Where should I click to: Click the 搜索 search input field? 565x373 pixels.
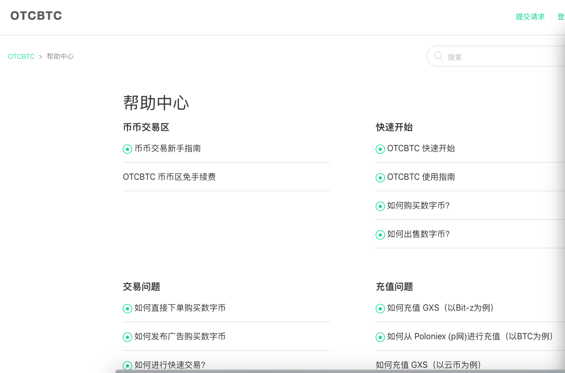496,57
